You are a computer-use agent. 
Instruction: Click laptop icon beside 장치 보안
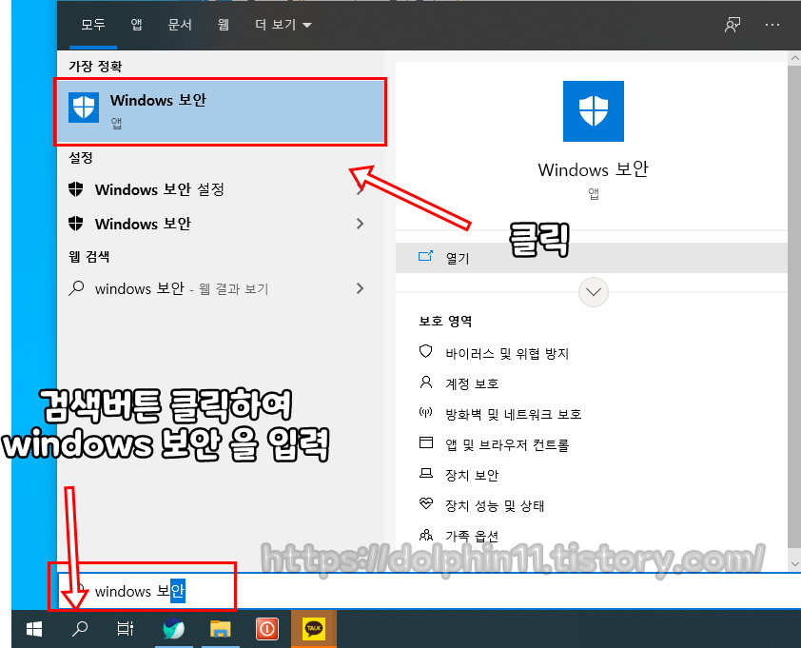425,473
